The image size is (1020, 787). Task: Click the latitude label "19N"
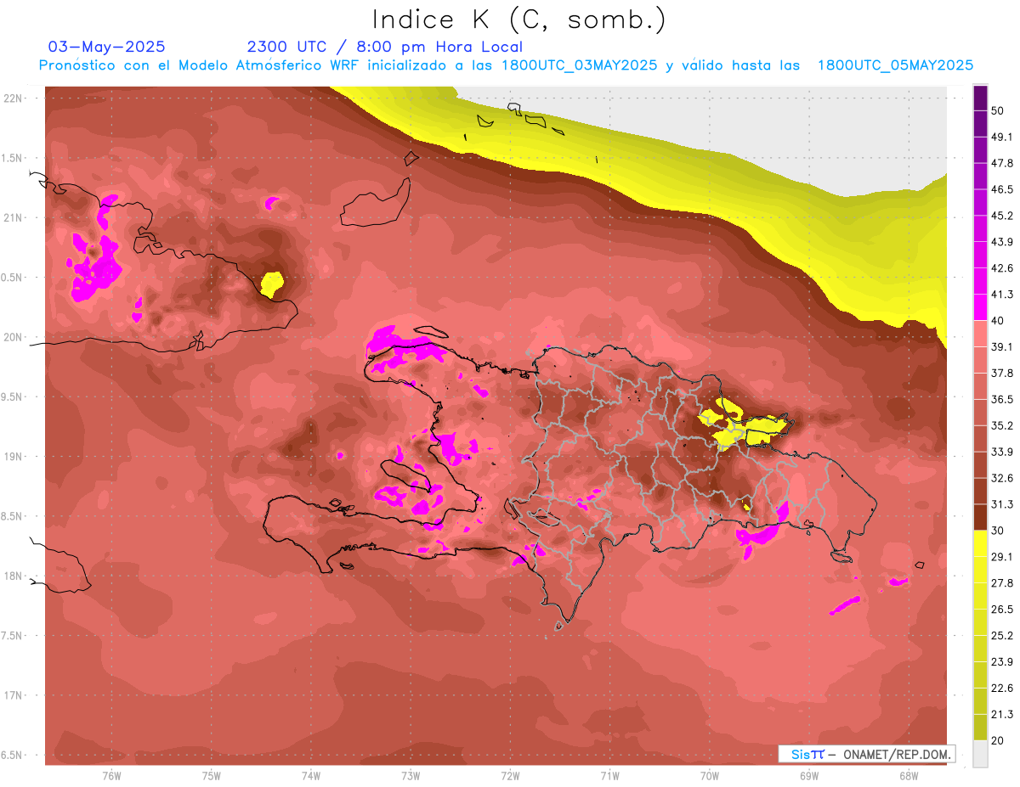click(13, 456)
